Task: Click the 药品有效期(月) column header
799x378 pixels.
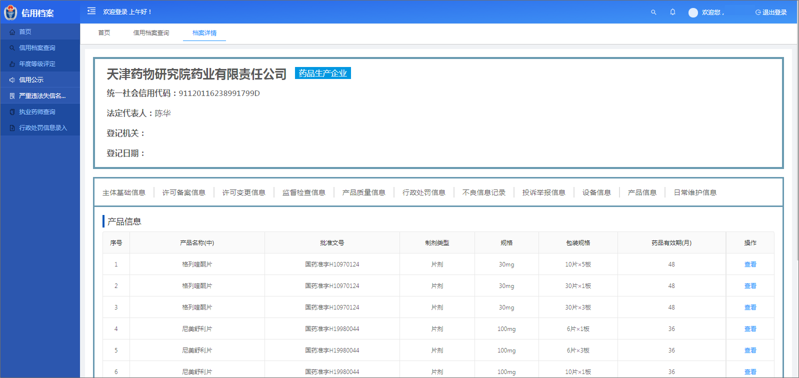Action: [671, 243]
